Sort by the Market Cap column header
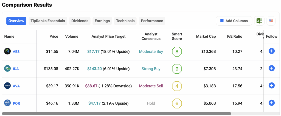 point(206,36)
